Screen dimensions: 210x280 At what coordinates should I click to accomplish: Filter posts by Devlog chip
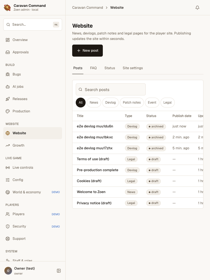[x=110, y=103]
